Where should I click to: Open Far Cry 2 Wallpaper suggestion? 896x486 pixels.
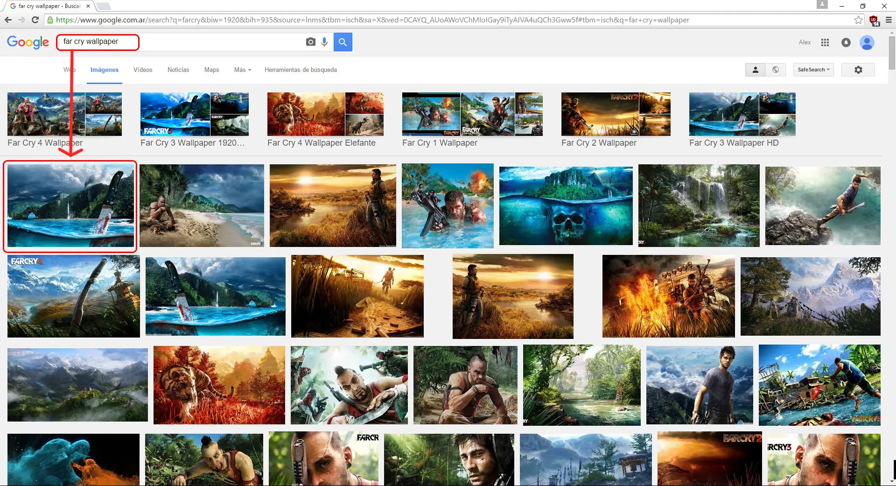[x=599, y=143]
